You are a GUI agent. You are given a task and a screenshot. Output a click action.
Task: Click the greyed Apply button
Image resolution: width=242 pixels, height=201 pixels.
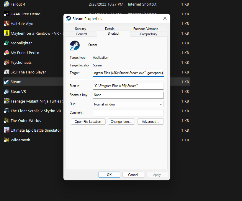157,175
